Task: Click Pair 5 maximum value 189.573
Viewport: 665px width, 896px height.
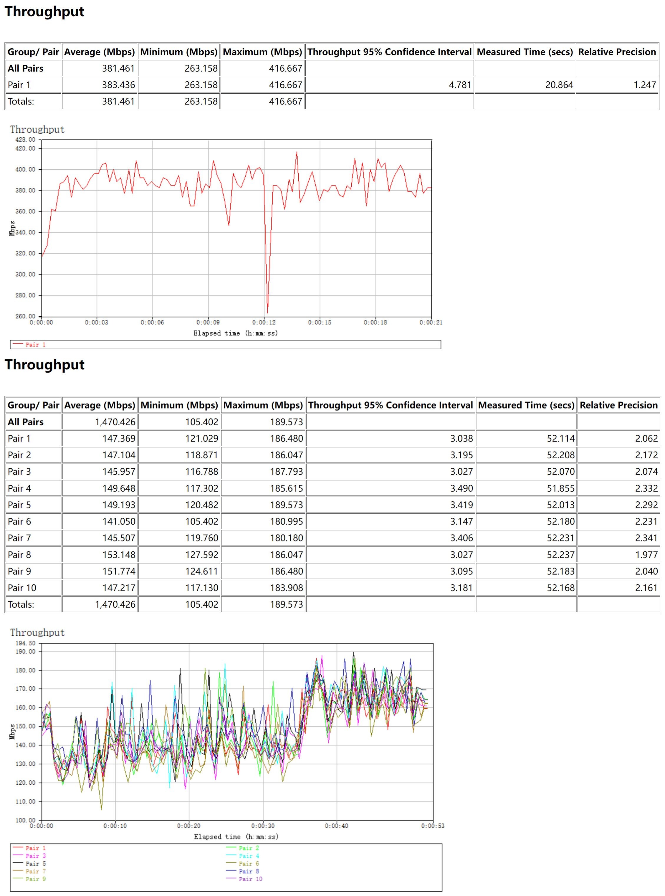Action: [286, 505]
